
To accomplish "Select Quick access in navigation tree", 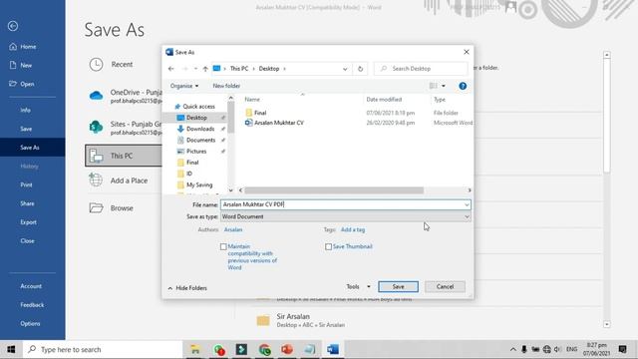I will click(194, 107).
